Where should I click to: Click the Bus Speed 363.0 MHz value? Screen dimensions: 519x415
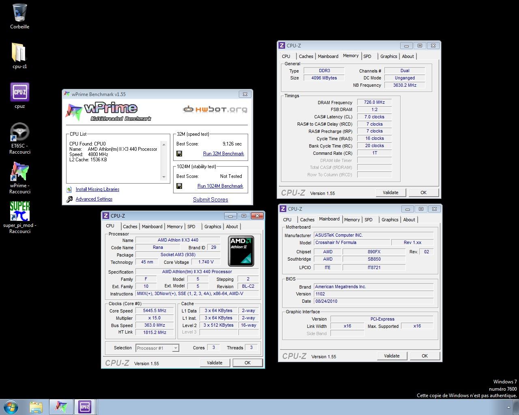[x=154, y=325]
